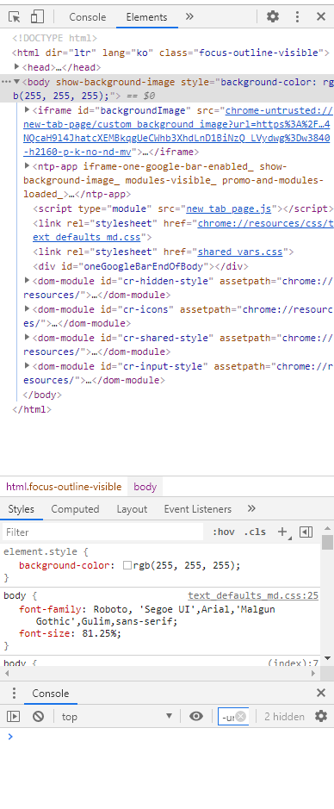334x809 pixels.
Task: Expand the backgroundImage iframe node
Action: point(28,110)
